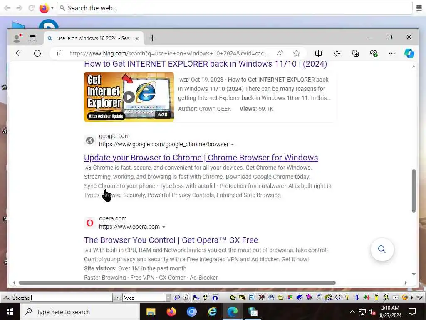This screenshot has height=320, width=426.
Task: Click the horizontal scroll left arrow
Action: pyautogui.click(x=14, y=283)
